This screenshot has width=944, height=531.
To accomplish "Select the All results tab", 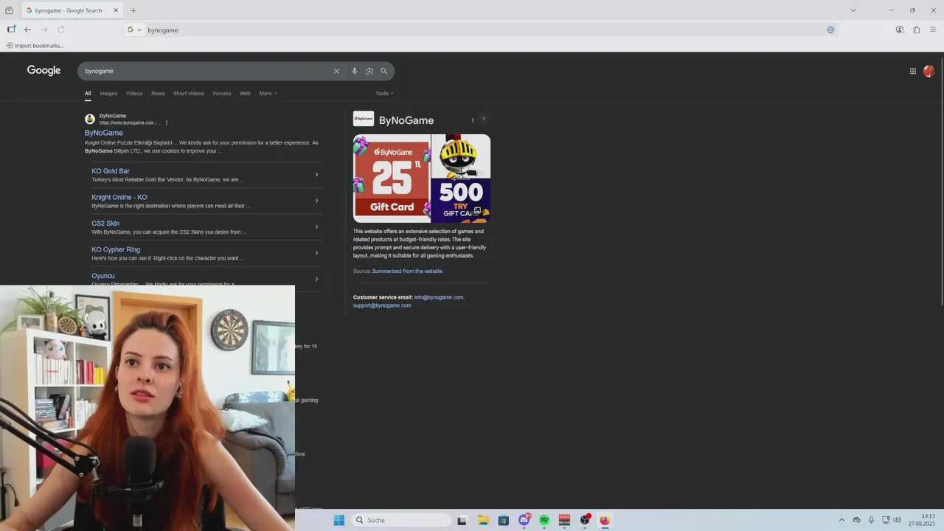I will point(88,94).
